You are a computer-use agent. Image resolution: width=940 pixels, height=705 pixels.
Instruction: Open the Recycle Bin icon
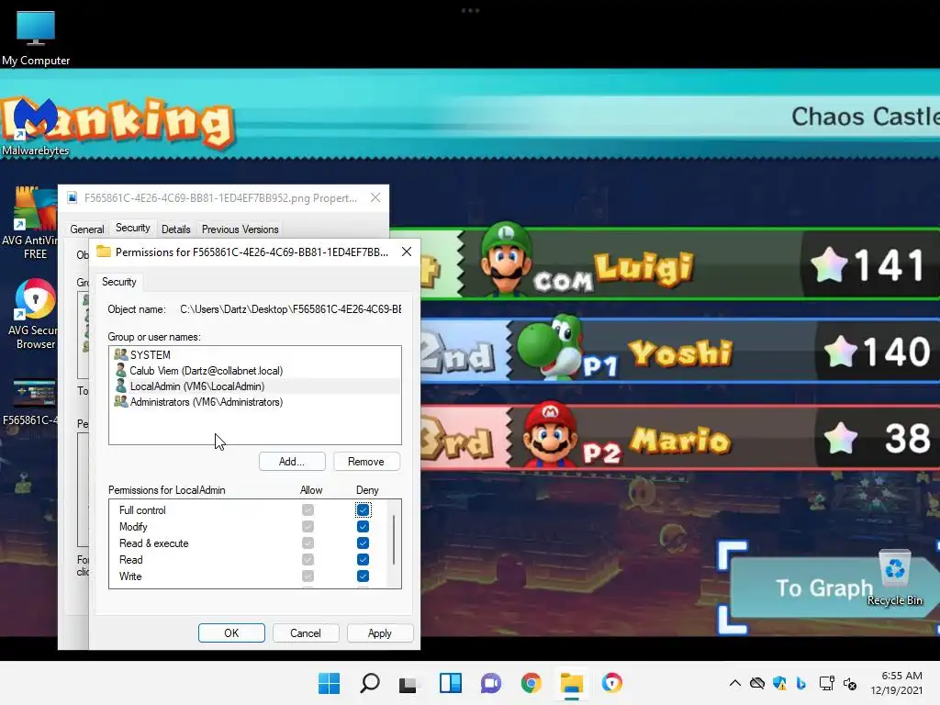894,578
